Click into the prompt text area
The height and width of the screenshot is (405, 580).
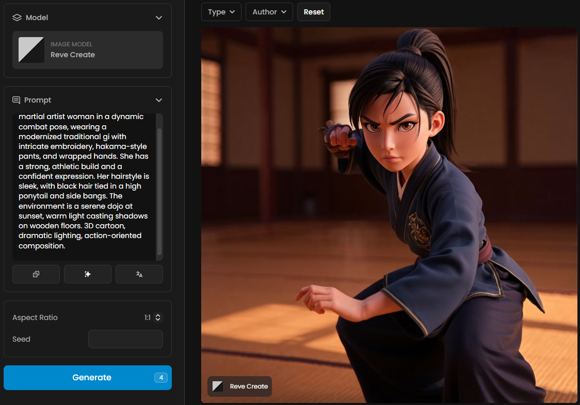83,185
